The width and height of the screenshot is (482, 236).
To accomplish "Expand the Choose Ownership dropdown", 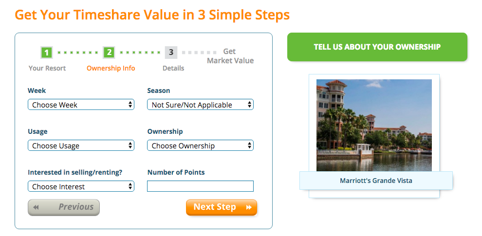I will (201, 145).
